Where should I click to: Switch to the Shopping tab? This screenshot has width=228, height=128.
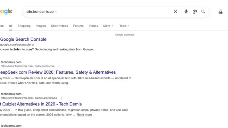pos(24,26)
